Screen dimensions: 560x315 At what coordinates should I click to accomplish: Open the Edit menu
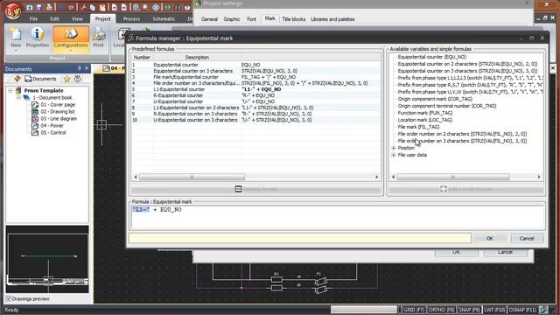[x=54, y=19]
